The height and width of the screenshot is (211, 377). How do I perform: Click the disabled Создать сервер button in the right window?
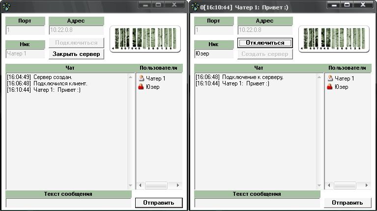265,54
